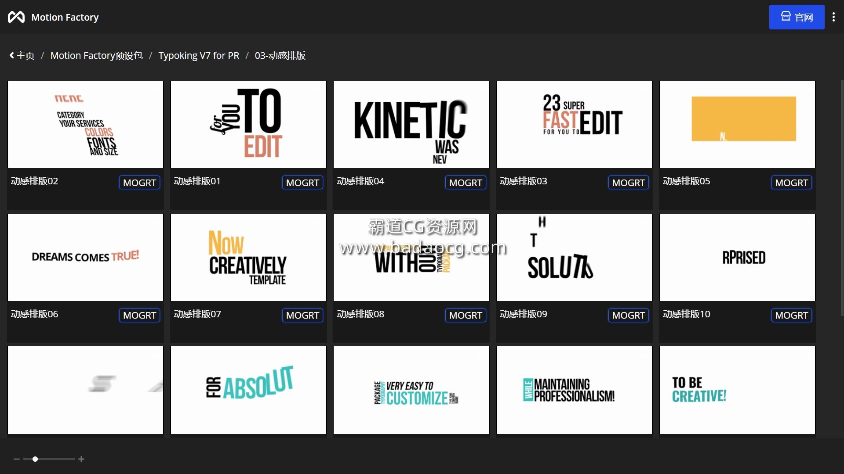Open thumbnail for 动感排版01
The image size is (844, 474).
point(248,124)
